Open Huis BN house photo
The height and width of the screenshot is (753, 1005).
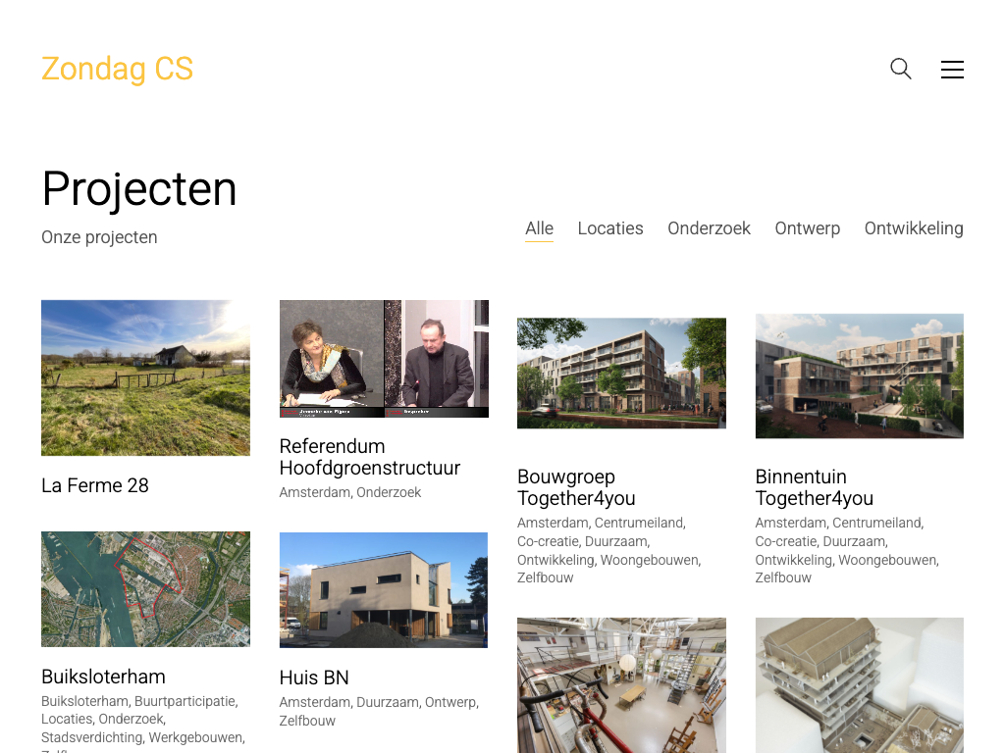point(384,589)
